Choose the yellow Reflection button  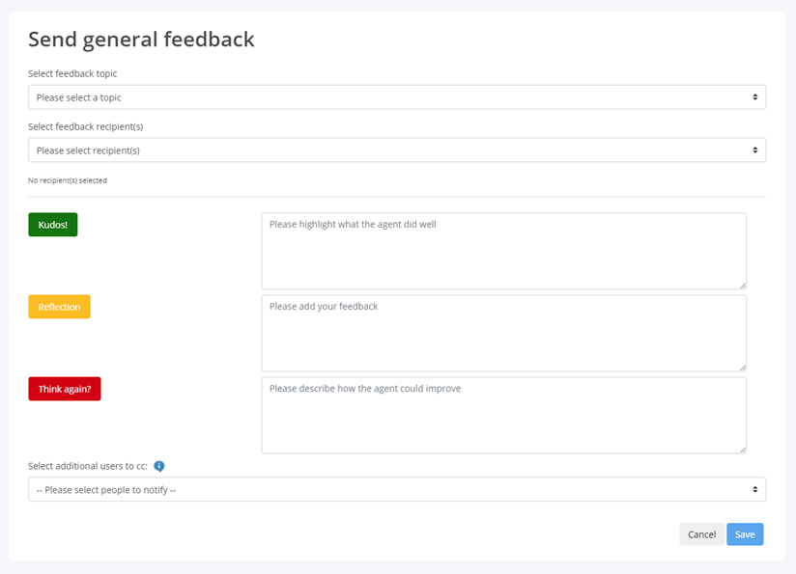click(59, 307)
